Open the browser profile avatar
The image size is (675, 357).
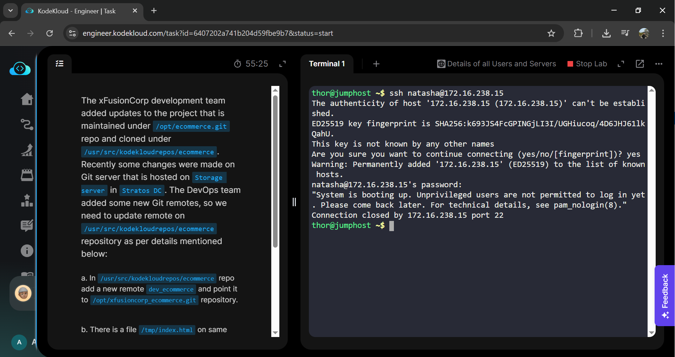coord(644,33)
